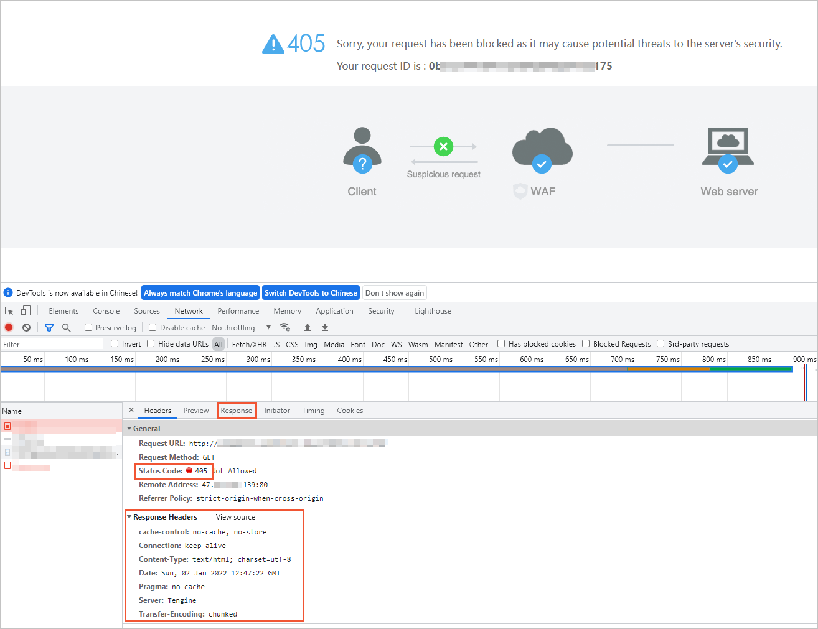Click the export HAR download icon
The width and height of the screenshot is (818, 629).
[x=325, y=327]
